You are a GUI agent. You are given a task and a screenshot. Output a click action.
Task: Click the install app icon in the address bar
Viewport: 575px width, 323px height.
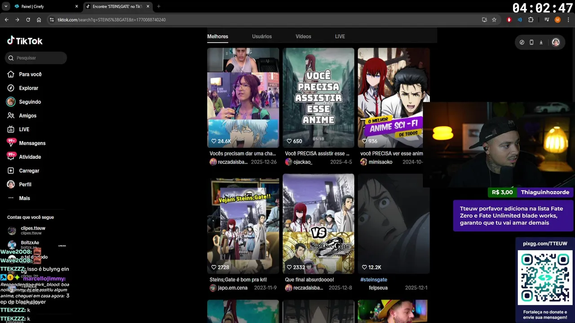tap(484, 20)
